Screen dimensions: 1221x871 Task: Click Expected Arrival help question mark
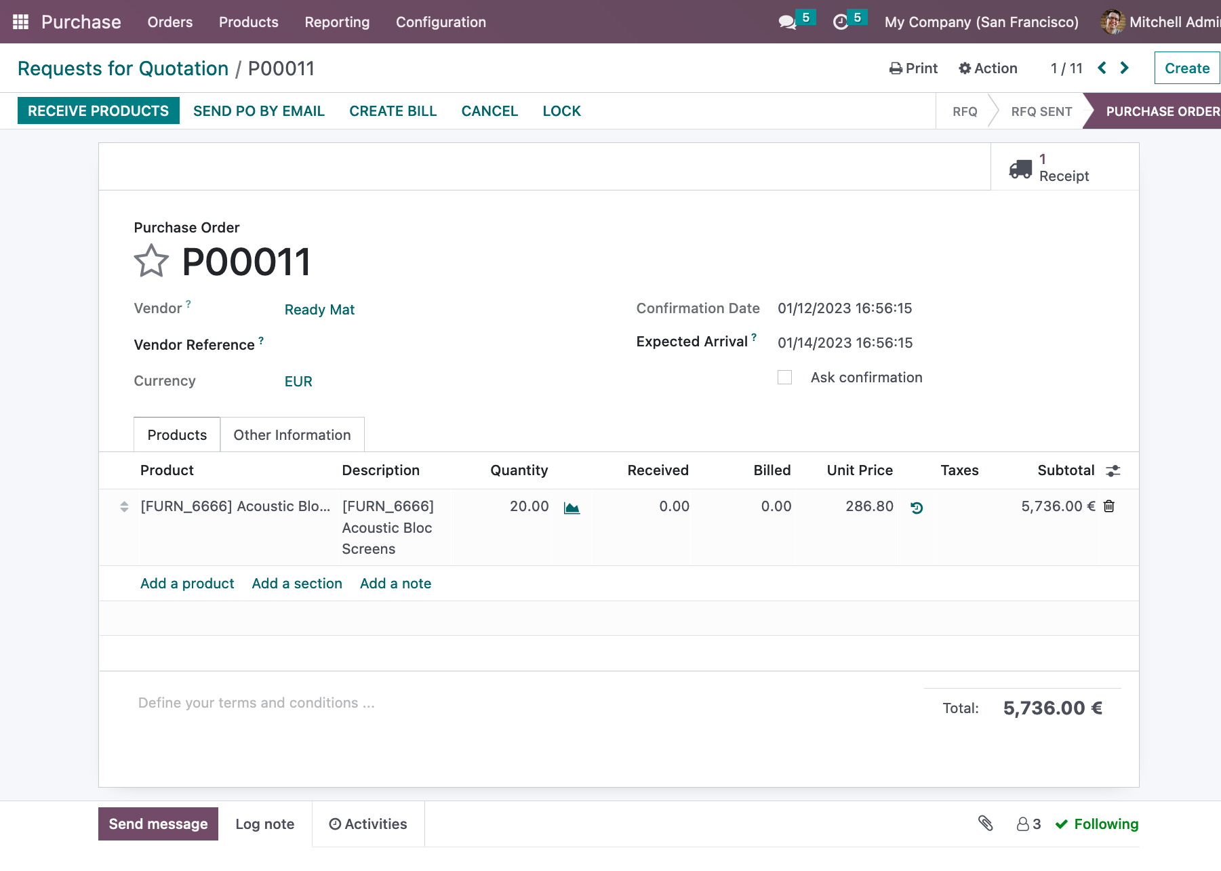(x=754, y=337)
